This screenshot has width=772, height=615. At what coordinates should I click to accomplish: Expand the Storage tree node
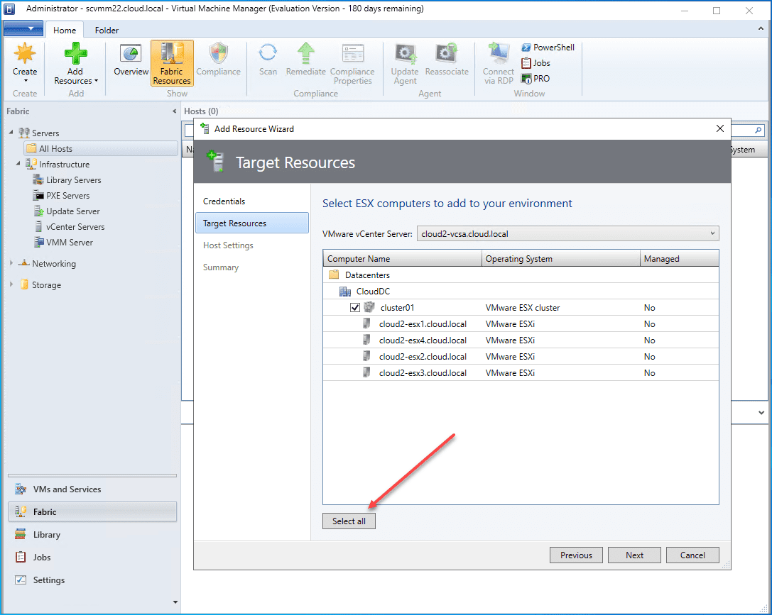pos(11,285)
